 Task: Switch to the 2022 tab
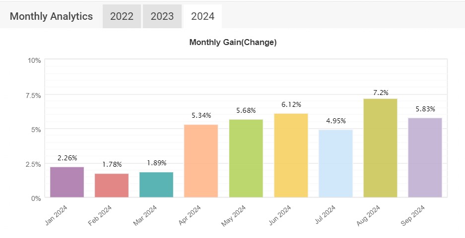pyautogui.click(x=122, y=16)
